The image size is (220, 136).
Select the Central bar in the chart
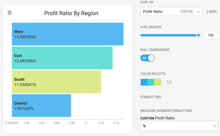41,105
